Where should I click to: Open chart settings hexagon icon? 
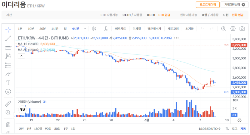point(233,29)
